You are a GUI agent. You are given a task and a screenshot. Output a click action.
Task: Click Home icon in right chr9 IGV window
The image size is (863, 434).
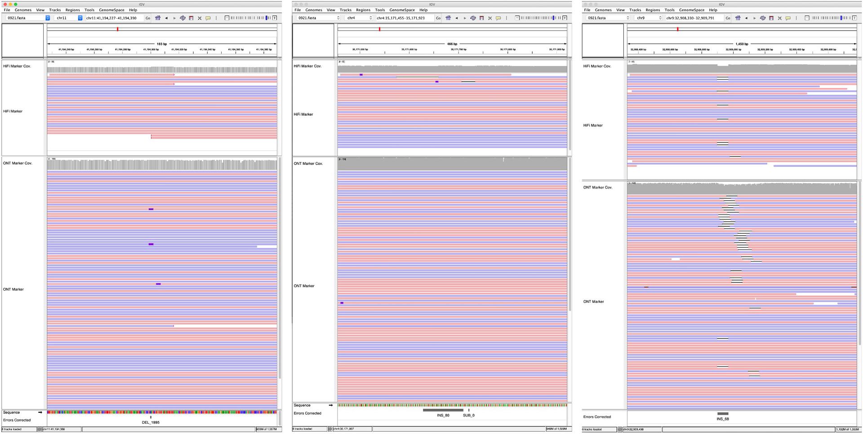click(x=738, y=18)
